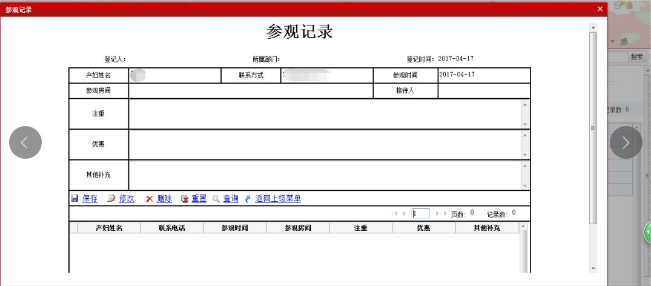Click the 修改 link

(x=127, y=199)
